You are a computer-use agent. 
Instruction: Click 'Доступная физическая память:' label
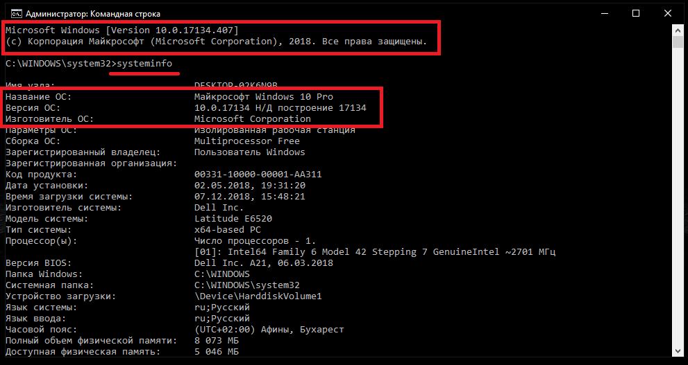(83, 352)
